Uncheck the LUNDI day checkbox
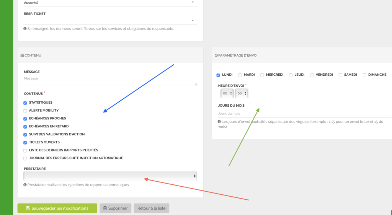Viewport: 392px width, 215px height. click(218, 75)
